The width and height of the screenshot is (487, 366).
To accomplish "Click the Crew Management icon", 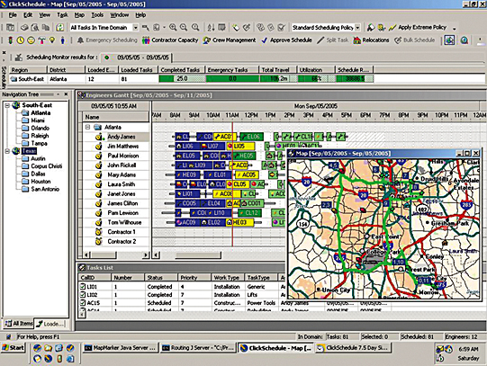I will coord(207,40).
